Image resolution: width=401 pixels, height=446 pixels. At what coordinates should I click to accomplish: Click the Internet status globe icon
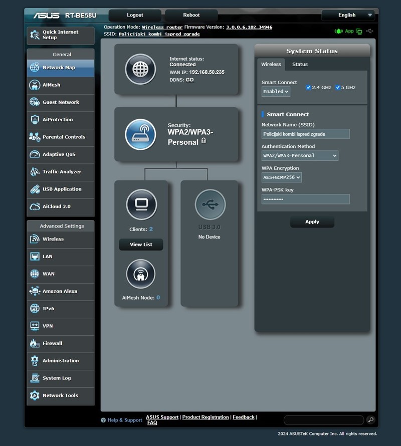pos(140,69)
